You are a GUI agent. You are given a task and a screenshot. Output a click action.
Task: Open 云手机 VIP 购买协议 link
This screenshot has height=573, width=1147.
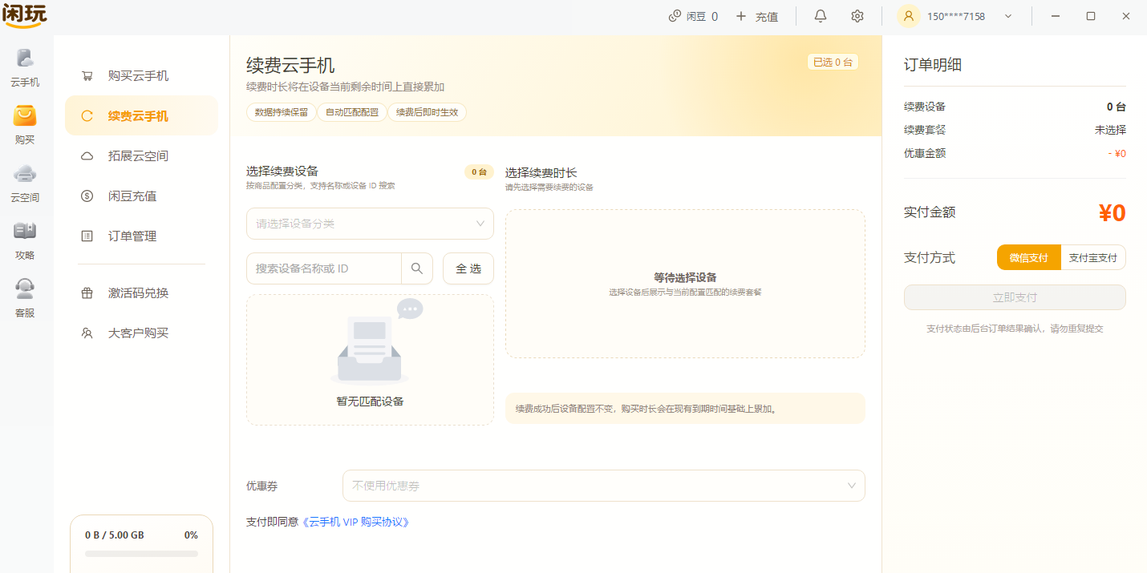[357, 522]
